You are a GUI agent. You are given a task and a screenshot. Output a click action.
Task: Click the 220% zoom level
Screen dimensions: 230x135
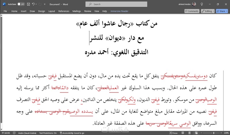coord(226,133)
